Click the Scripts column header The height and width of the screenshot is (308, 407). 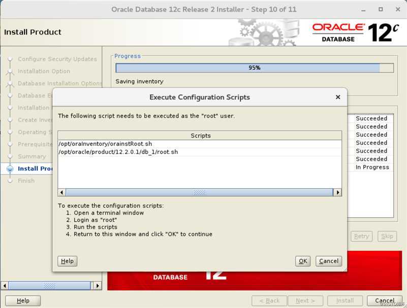pyautogui.click(x=200, y=135)
